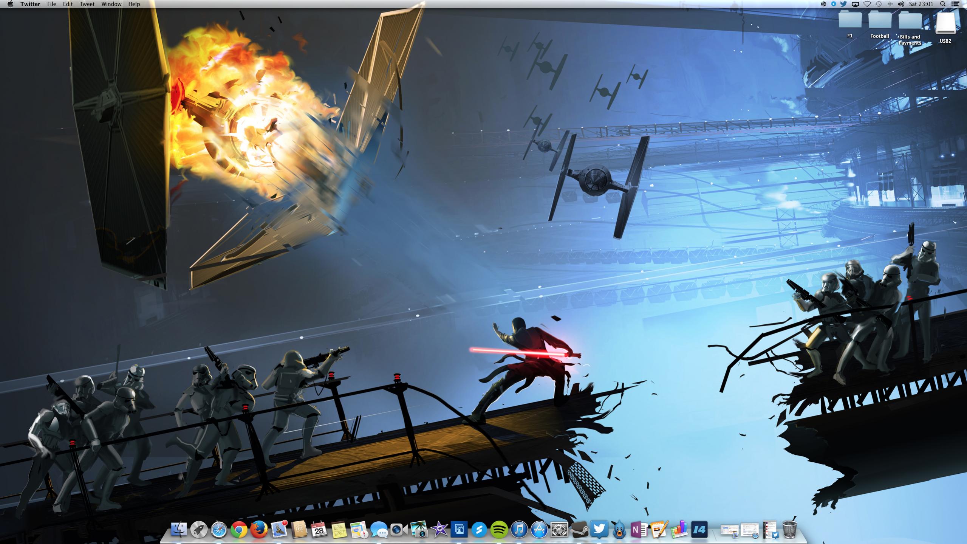The height and width of the screenshot is (544, 967).
Task: Open Launchpad rocket icon in Dock
Action: (x=199, y=530)
